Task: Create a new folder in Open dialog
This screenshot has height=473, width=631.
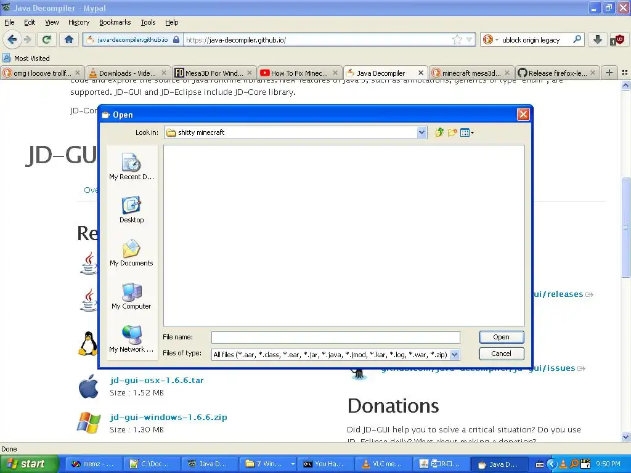Action: [x=452, y=132]
